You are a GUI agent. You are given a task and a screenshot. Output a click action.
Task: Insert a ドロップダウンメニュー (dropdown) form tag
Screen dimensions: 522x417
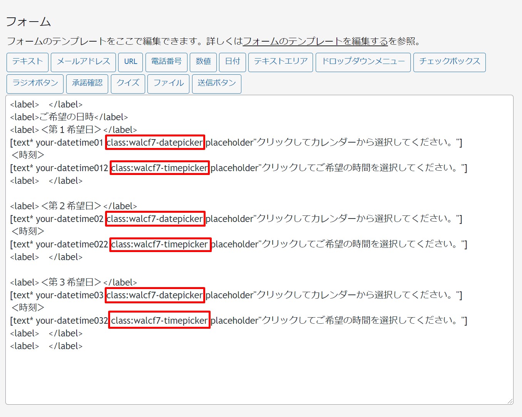(362, 62)
